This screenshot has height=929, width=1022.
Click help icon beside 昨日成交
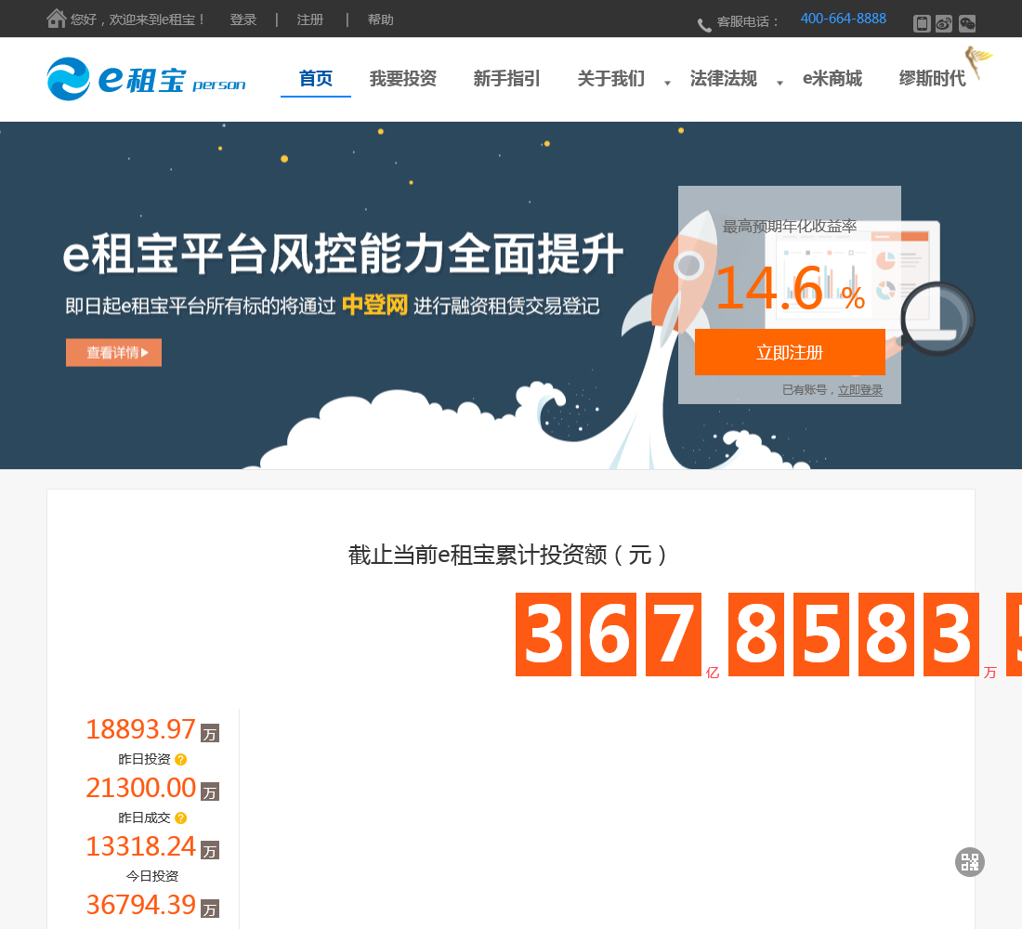point(181,818)
